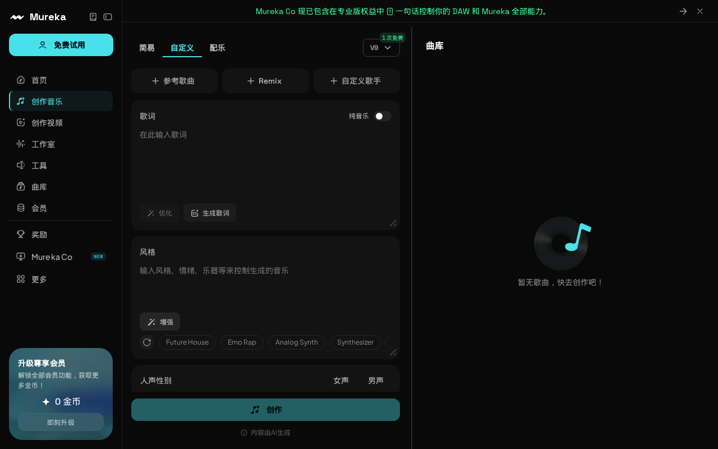
Task: Click the 即刻升级 upgrade button
Action: (61, 422)
